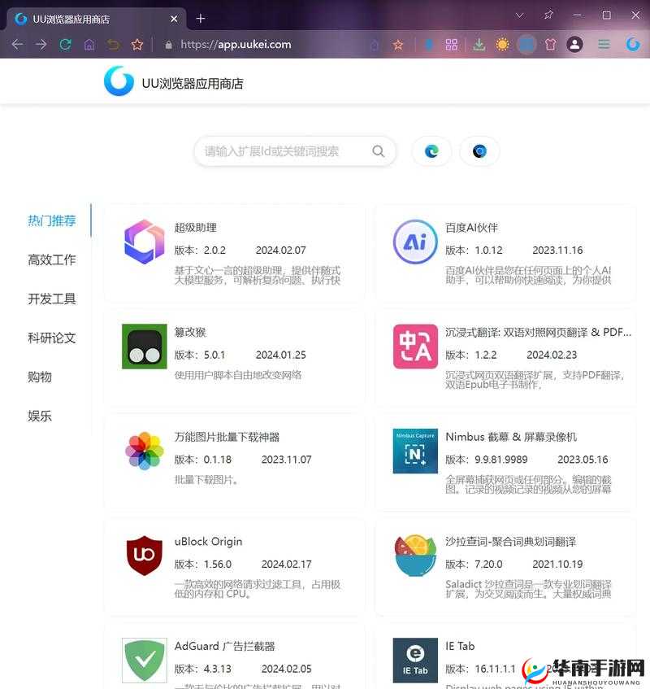The width and height of the screenshot is (650, 689).
Task: Expand the browser window dropdown chevron
Action: [519, 15]
